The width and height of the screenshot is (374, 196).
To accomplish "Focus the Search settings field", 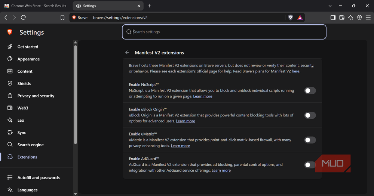I will (224, 32).
